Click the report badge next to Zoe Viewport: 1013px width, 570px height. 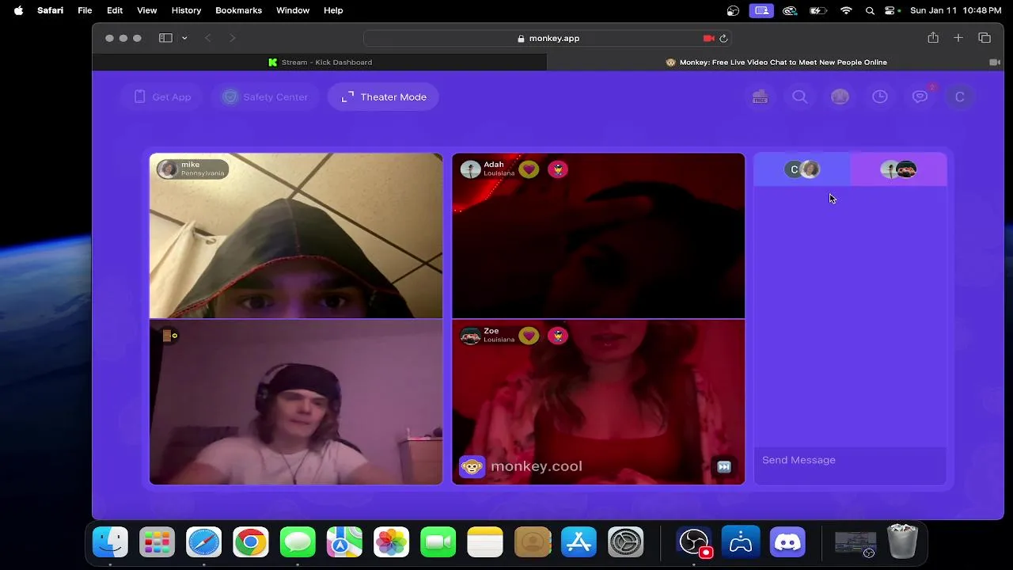[x=558, y=336]
